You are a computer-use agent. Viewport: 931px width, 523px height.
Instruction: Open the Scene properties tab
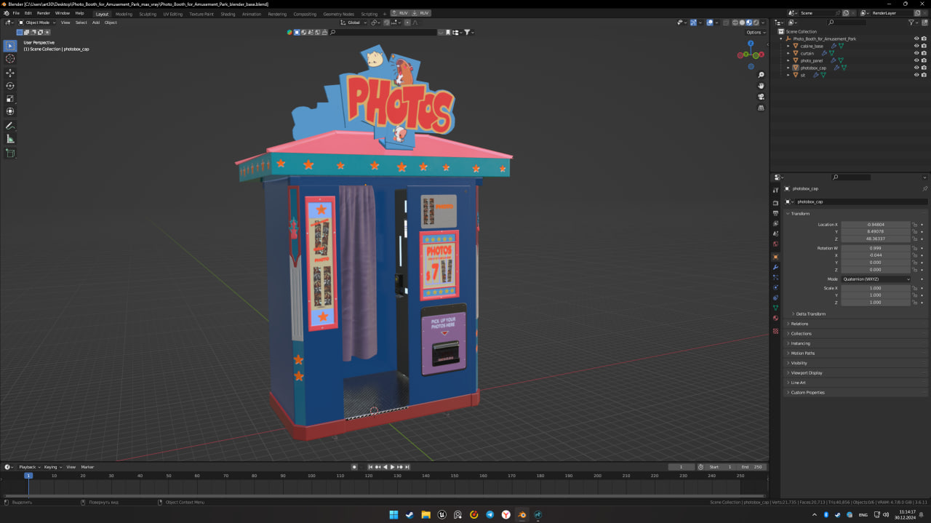[775, 233]
